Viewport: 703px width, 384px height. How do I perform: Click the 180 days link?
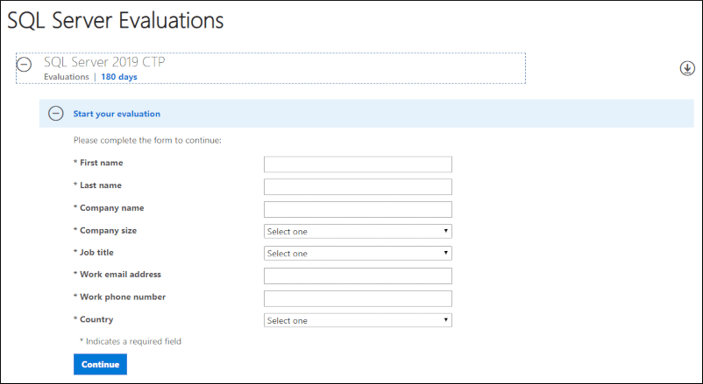119,77
